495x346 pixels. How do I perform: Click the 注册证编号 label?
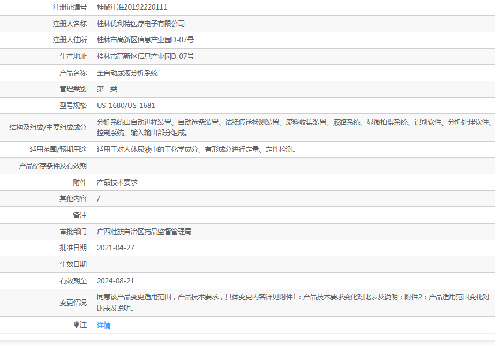(70, 7)
